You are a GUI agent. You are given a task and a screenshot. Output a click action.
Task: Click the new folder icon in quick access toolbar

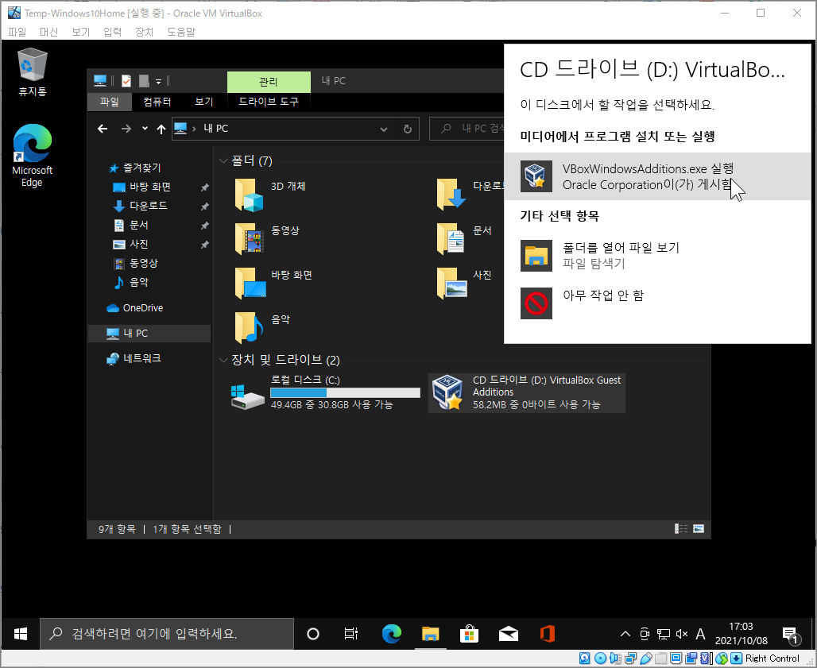[144, 81]
